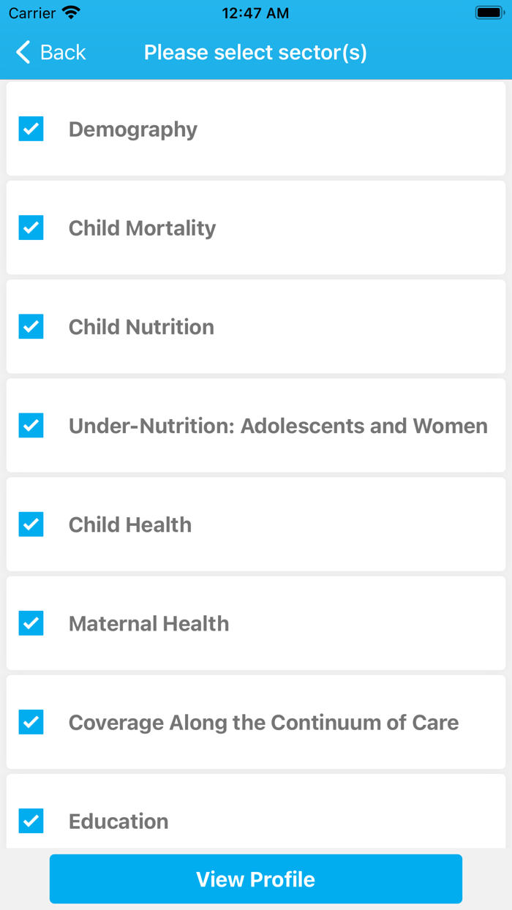Tap the Please select sector(s) title
Image resolution: width=512 pixels, height=910 pixels.
pos(255,53)
